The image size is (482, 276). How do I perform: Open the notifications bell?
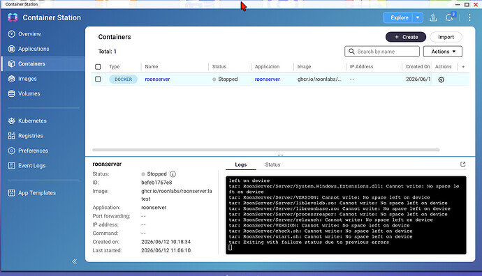click(449, 17)
